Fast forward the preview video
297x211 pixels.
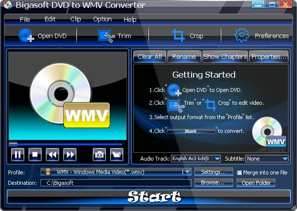click(70, 155)
